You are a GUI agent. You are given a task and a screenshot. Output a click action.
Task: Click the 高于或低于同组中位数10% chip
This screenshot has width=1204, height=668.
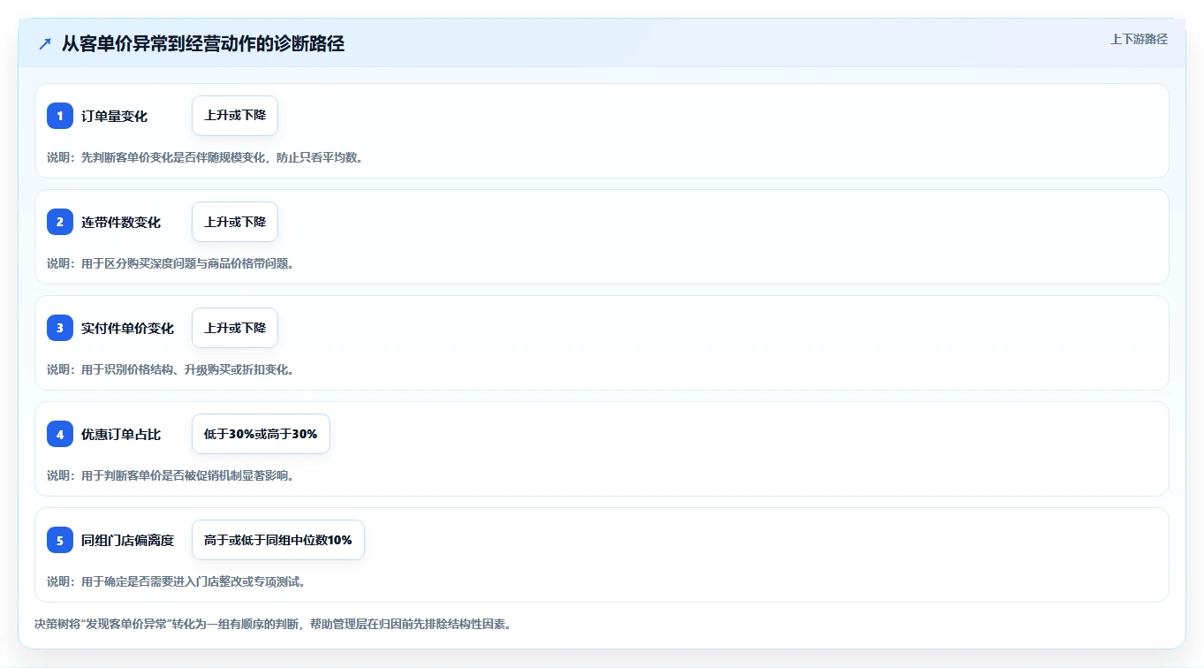click(278, 540)
